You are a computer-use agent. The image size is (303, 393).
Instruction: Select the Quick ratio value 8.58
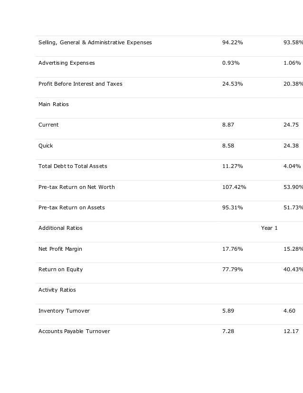pos(228,146)
